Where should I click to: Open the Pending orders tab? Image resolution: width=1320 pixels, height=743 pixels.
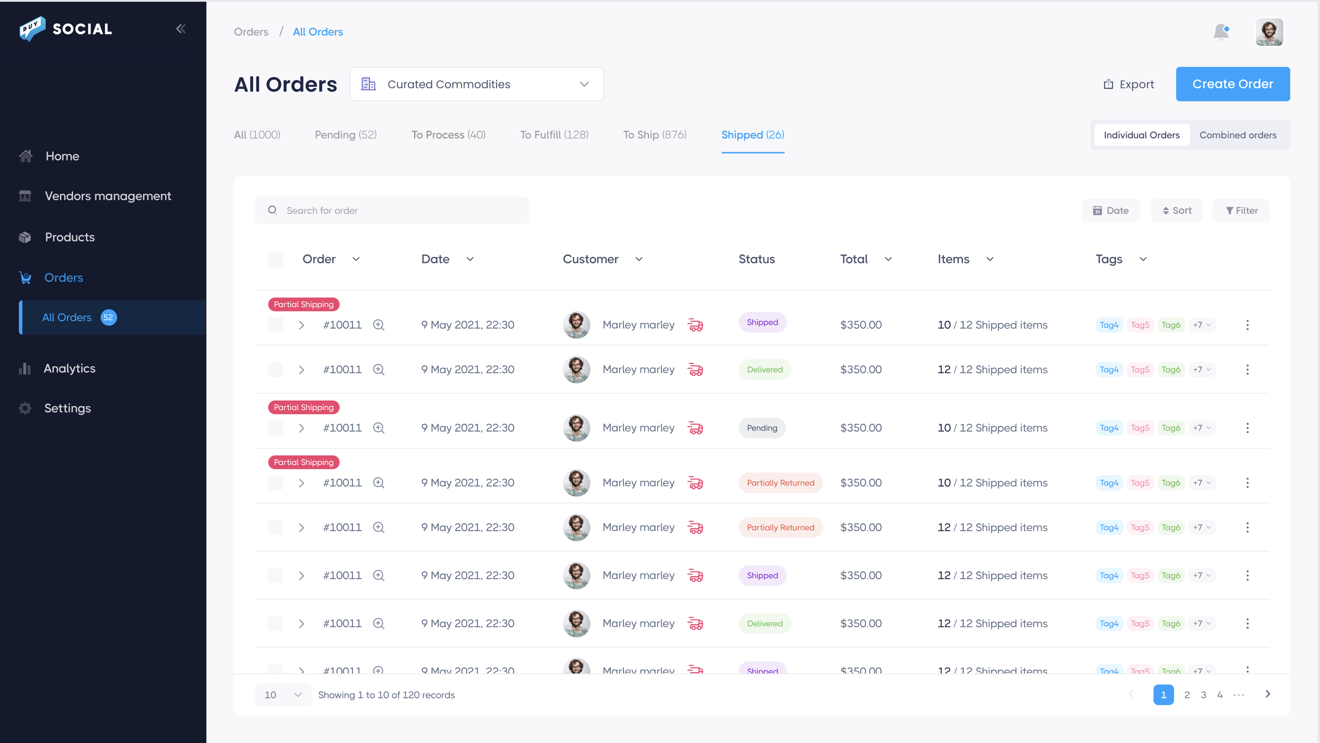tap(346, 135)
